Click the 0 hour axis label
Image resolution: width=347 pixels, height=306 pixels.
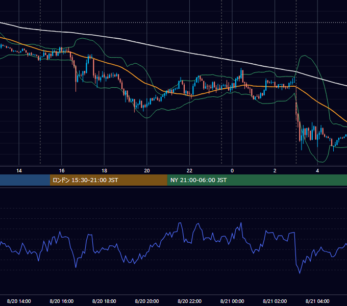pyautogui.click(x=232, y=171)
